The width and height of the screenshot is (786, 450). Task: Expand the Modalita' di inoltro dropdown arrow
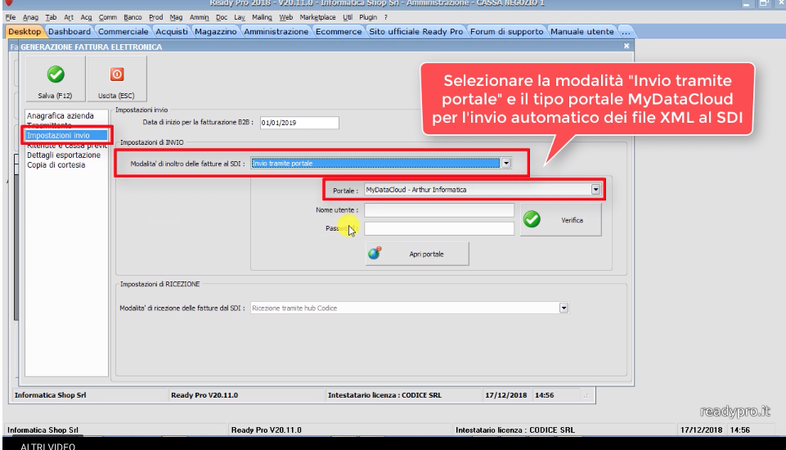click(x=506, y=163)
